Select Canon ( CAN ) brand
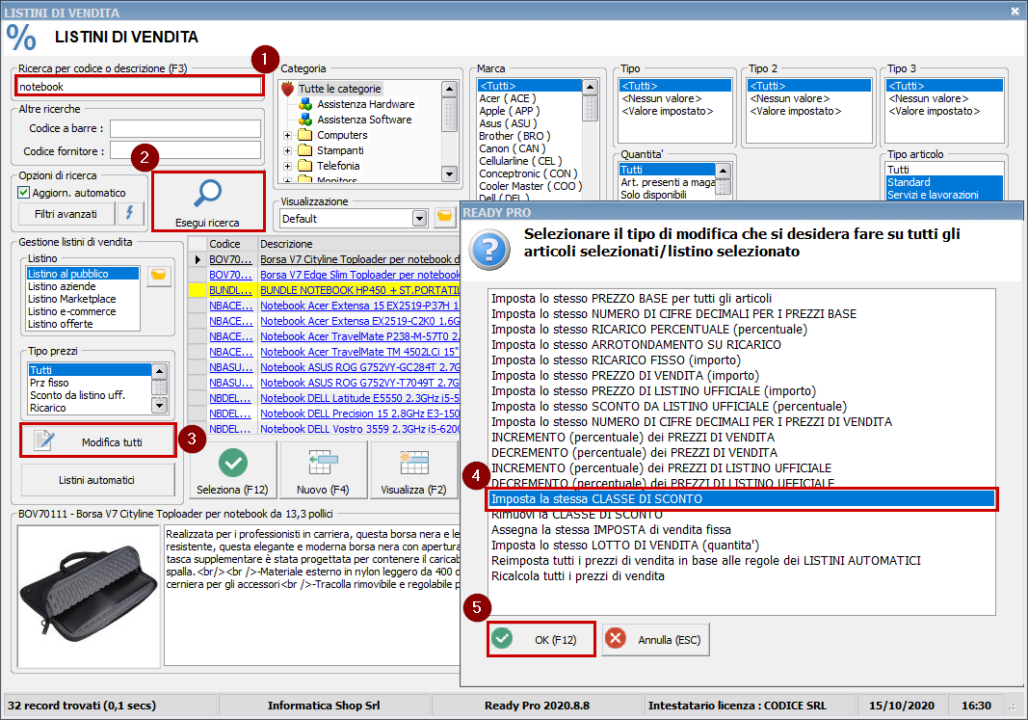This screenshot has height=720, width=1028. pos(512,148)
